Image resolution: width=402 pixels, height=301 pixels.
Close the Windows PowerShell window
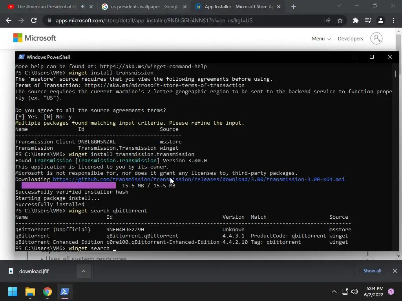coord(390,57)
